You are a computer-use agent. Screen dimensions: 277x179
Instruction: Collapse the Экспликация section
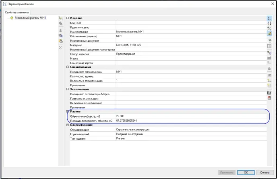[68, 89]
